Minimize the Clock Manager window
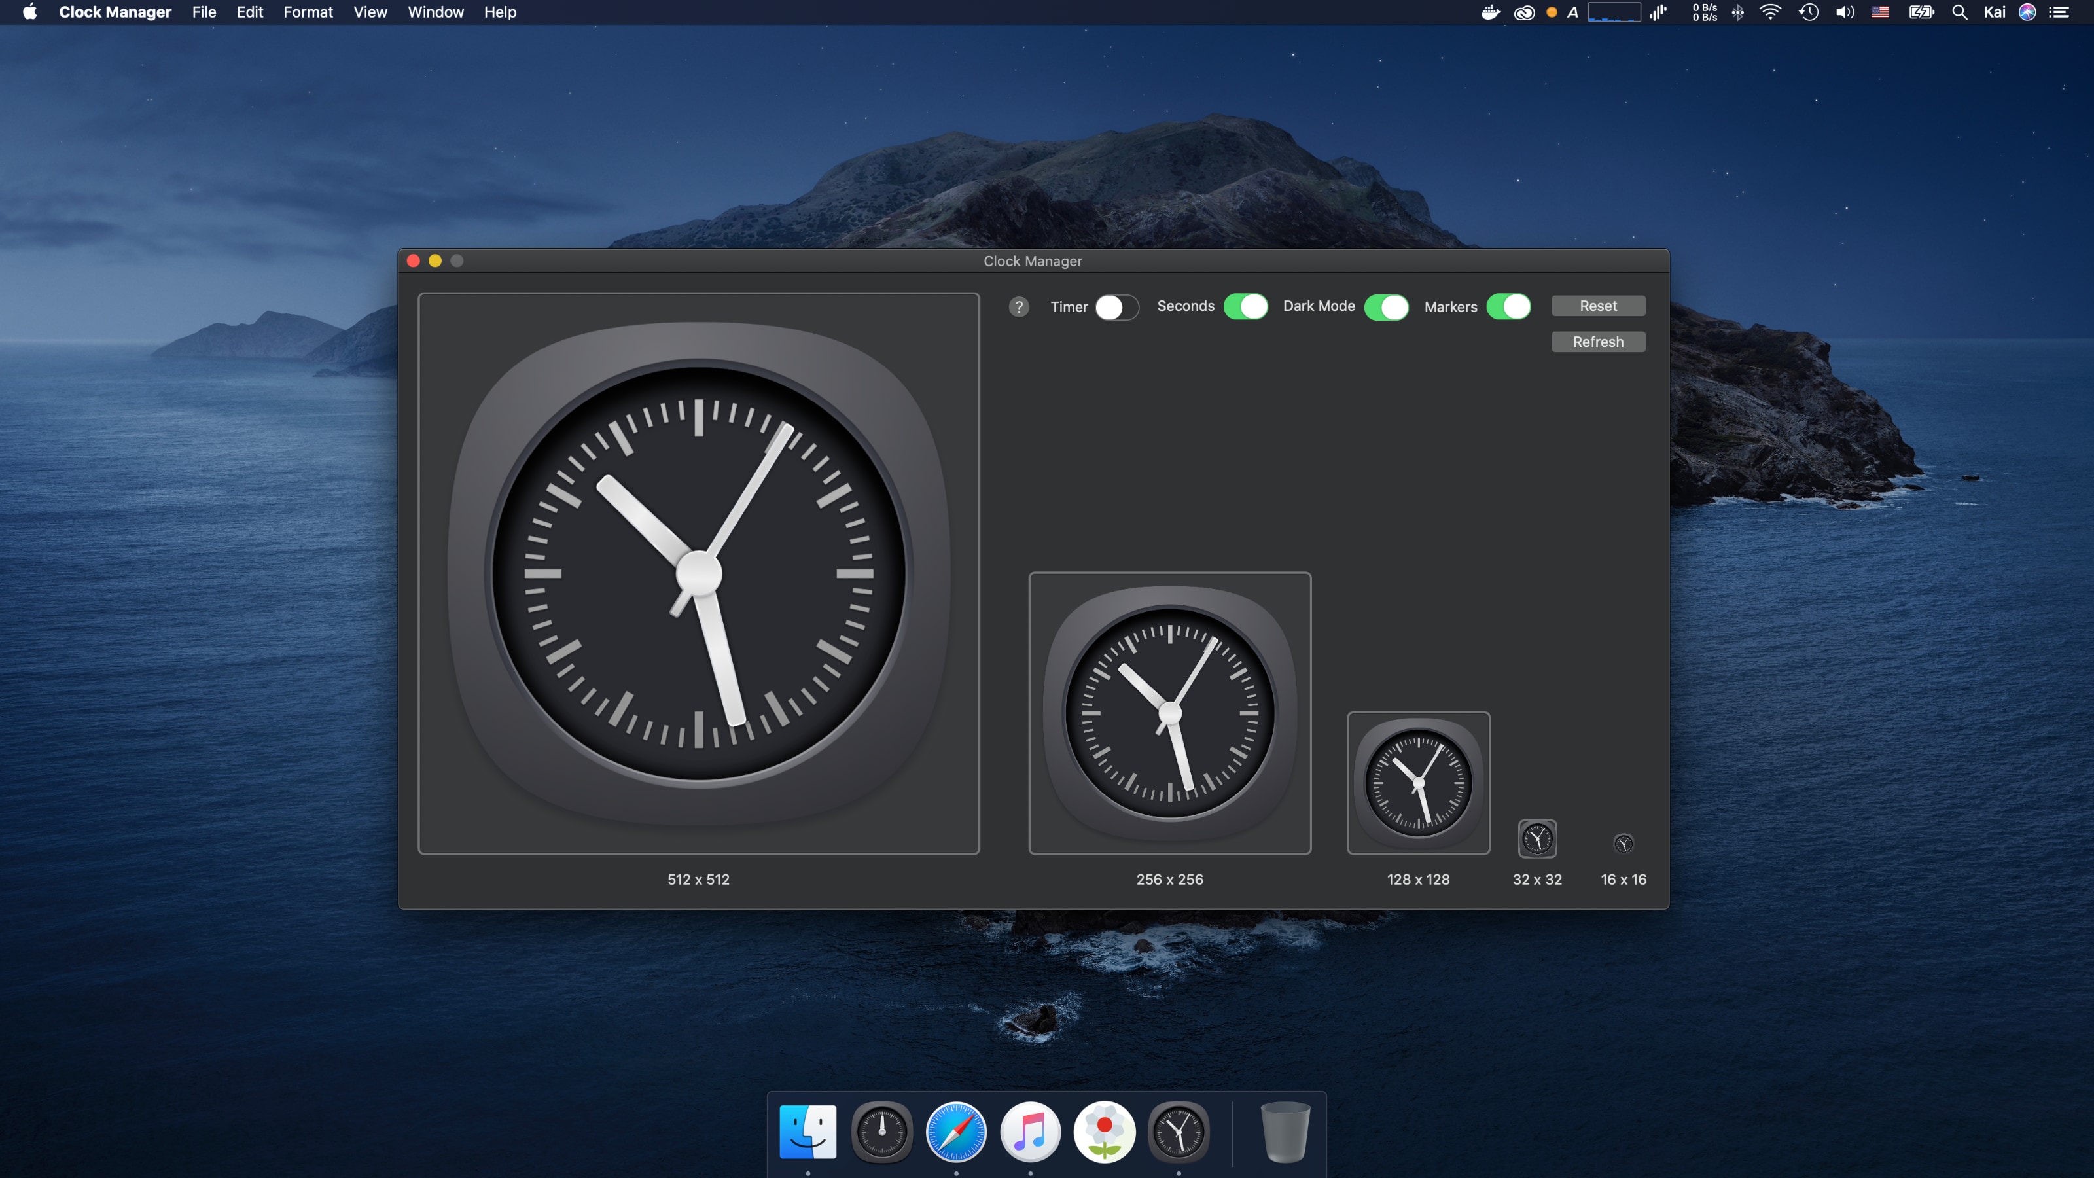2094x1178 pixels. click(x=435, y=260)
